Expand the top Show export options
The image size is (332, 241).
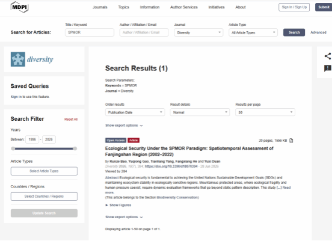point(124,126)
